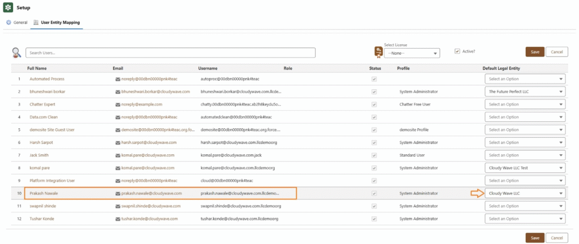
Task: Open the Select License dropdown
Action: [412, 53]
